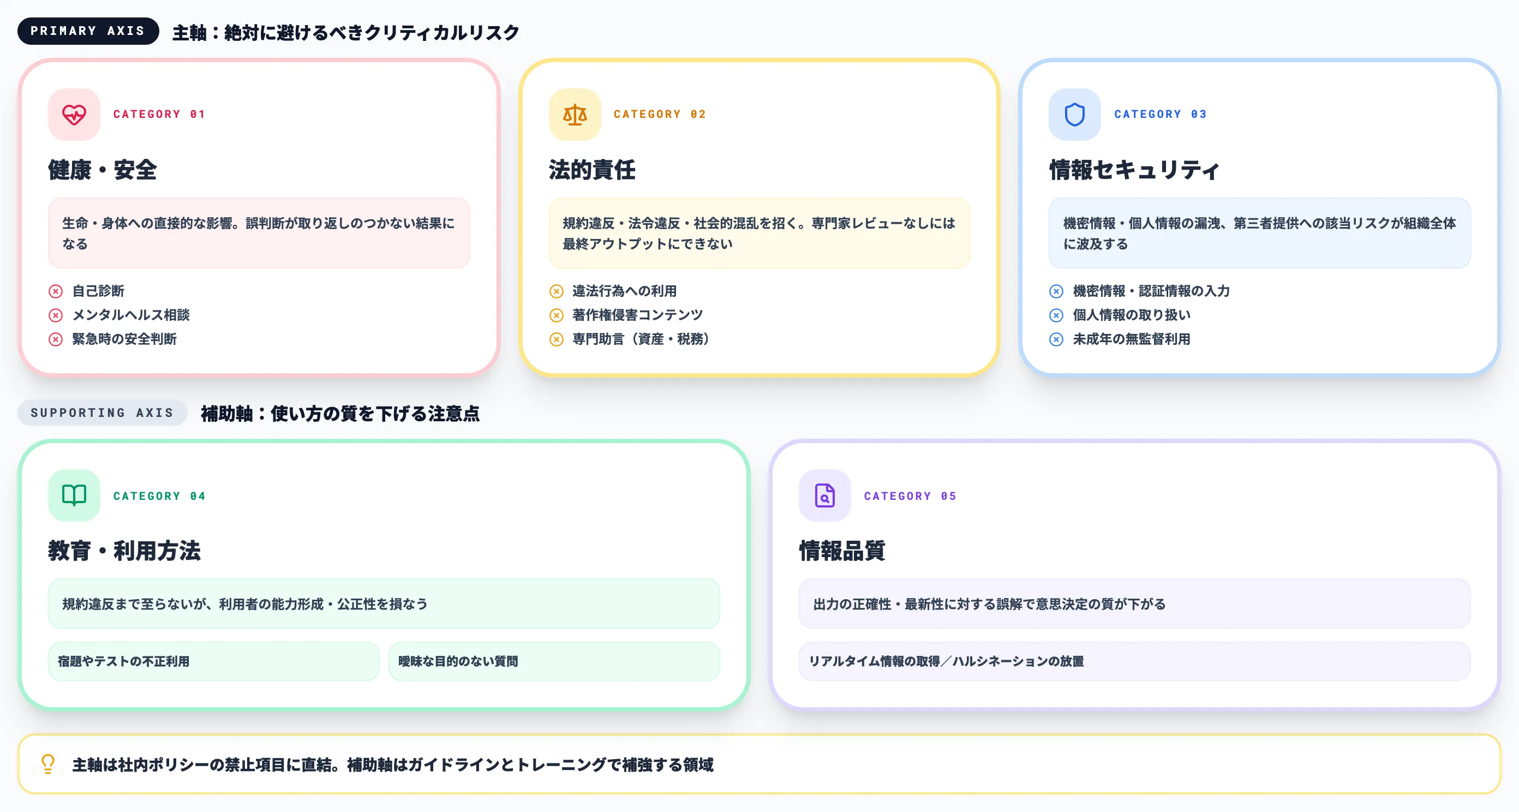
Task: Click the shield icon for Category 03
Action: coord(1074,115)
